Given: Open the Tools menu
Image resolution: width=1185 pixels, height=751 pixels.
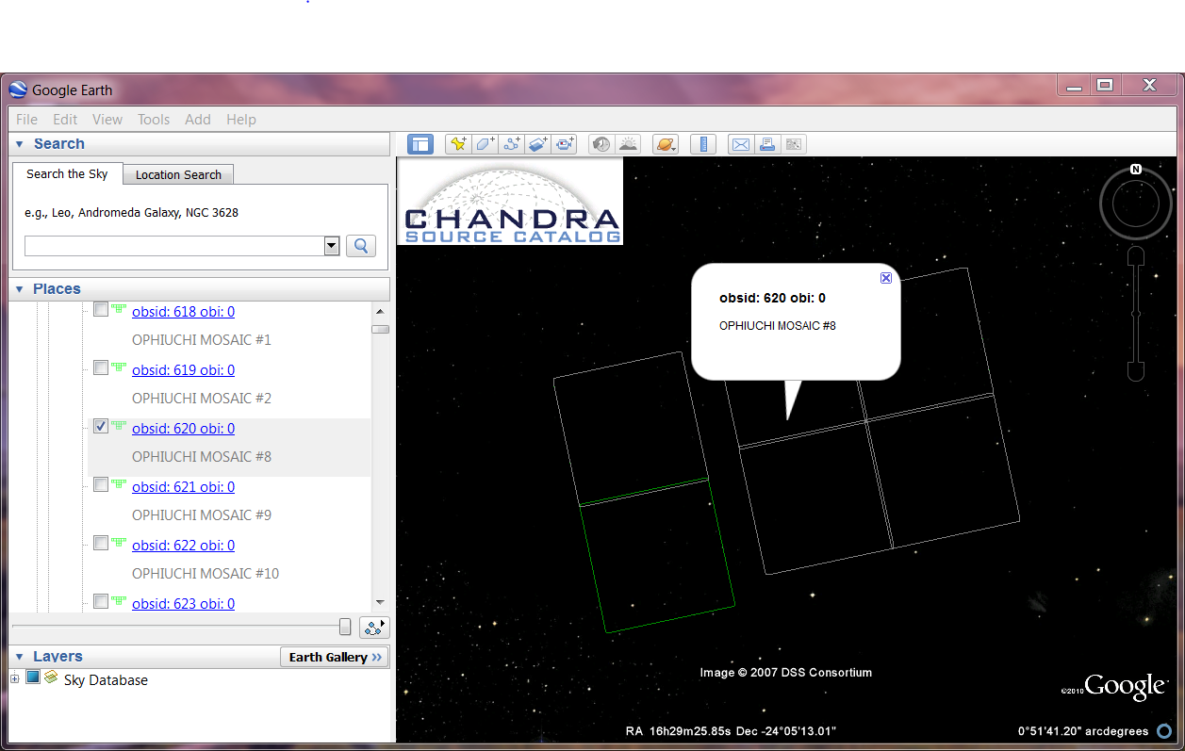Looking at the screenshot, I should coord(154,120).
